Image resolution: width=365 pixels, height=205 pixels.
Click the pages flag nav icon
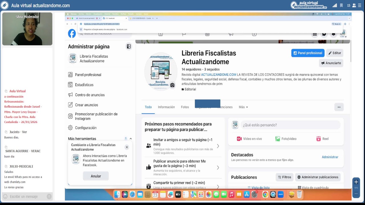(x=184, y=34)
